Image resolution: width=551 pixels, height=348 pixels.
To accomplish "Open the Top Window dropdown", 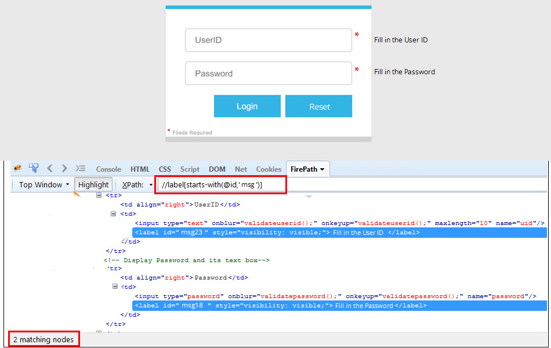I will click(44, 184).
